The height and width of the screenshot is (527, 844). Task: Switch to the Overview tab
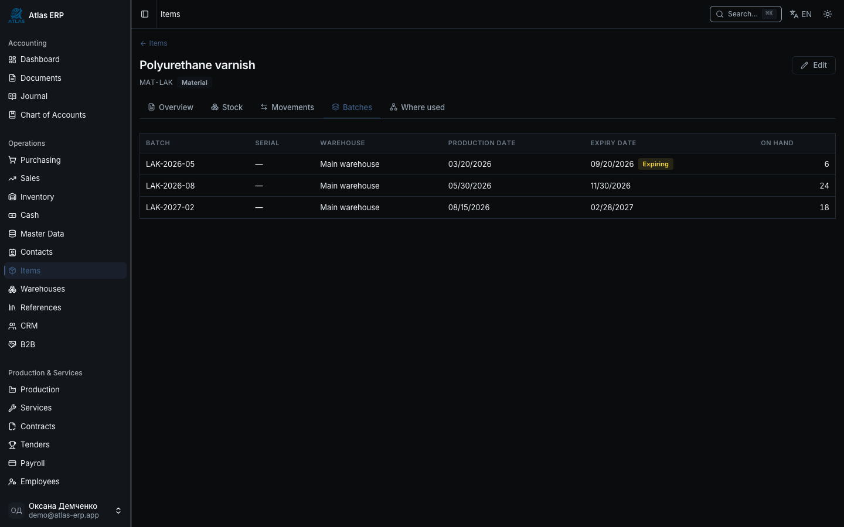click(x=171, y=107)
